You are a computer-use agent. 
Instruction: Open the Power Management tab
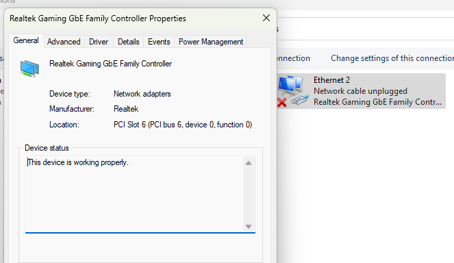(x=211, y=42)
